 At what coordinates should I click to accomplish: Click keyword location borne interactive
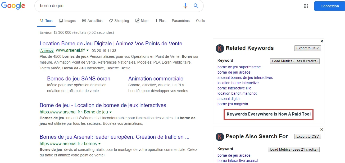pyautogui.click(x=238, y=83)
